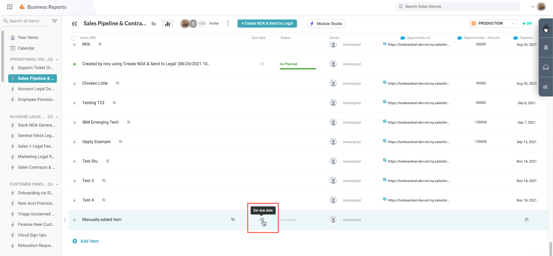Click the Invite link

[x=214, y=23]
